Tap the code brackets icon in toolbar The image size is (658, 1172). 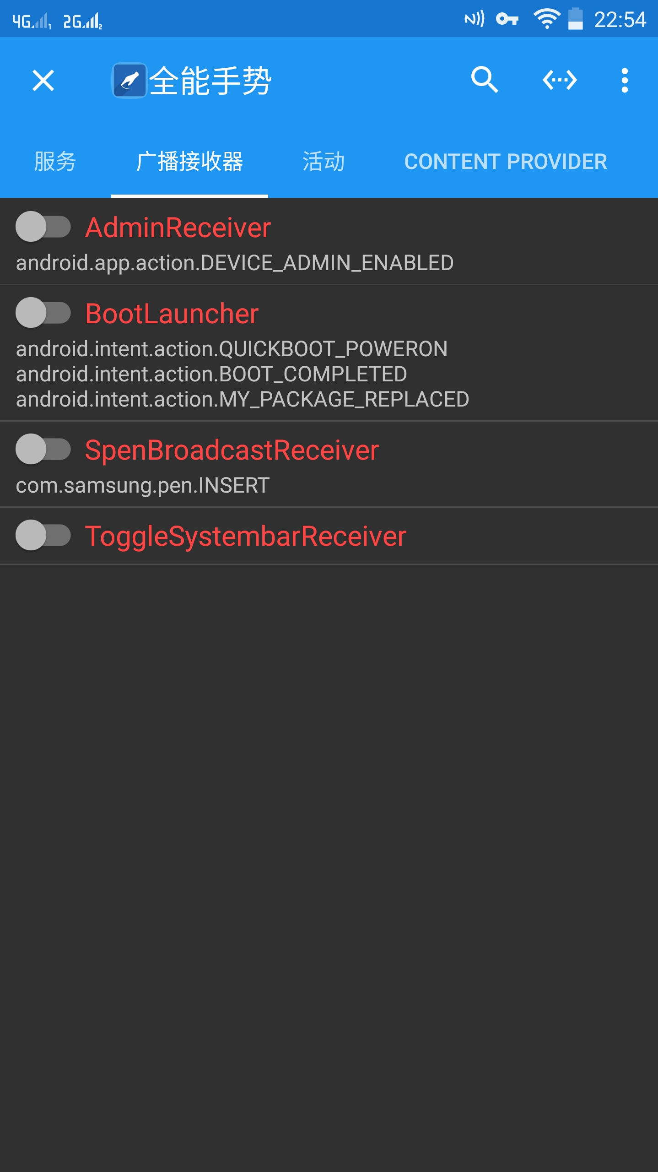[x=559, y=80]
